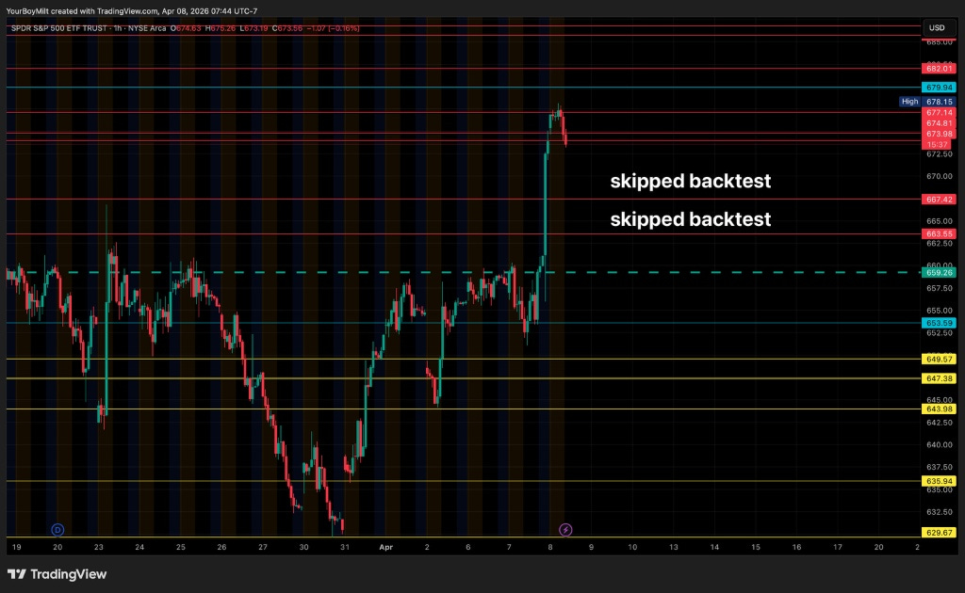The height and width of the screenshot is (593, 965).
Task: Click the 13 date label on the time axis
Action: point(673,547)
